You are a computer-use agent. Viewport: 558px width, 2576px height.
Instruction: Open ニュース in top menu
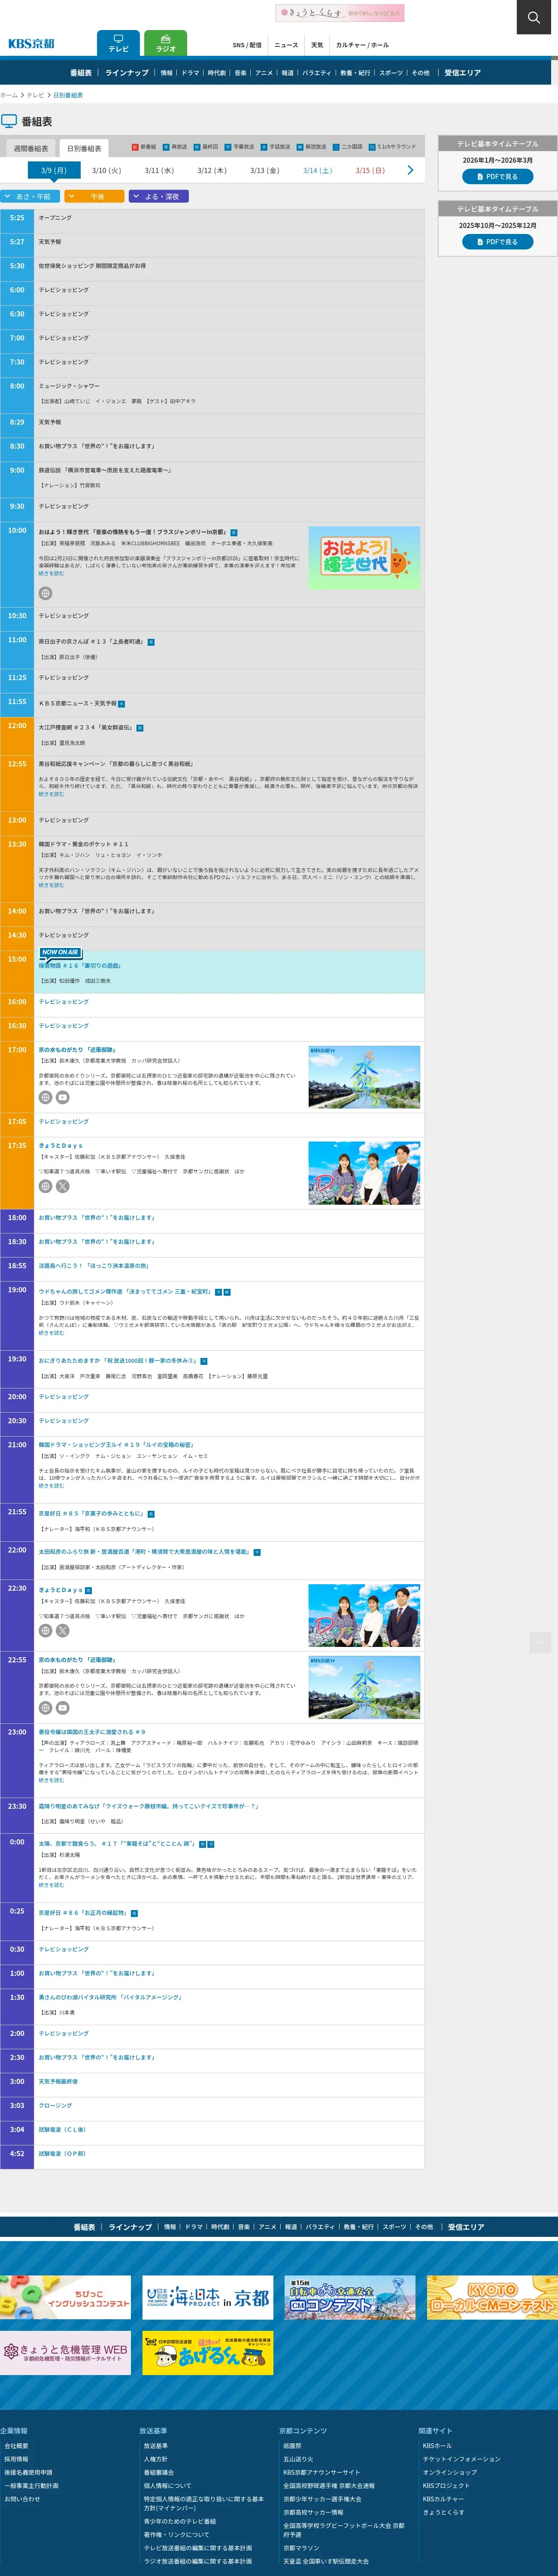[286, 45]
